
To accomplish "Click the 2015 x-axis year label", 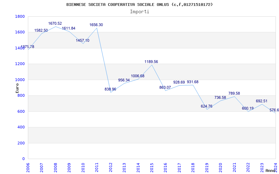I will (x=152, y=168).
